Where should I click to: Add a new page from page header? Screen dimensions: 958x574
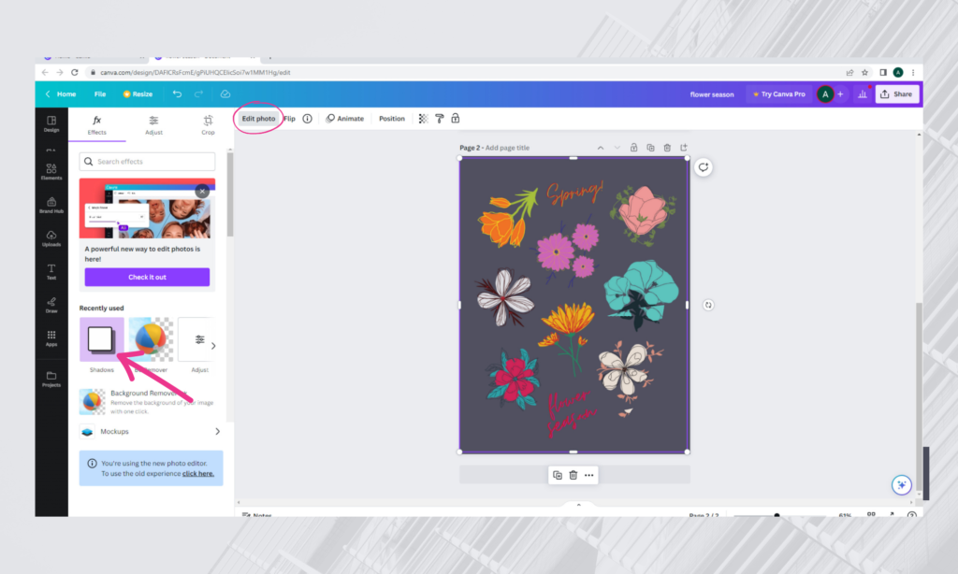(x=684, y=148)
